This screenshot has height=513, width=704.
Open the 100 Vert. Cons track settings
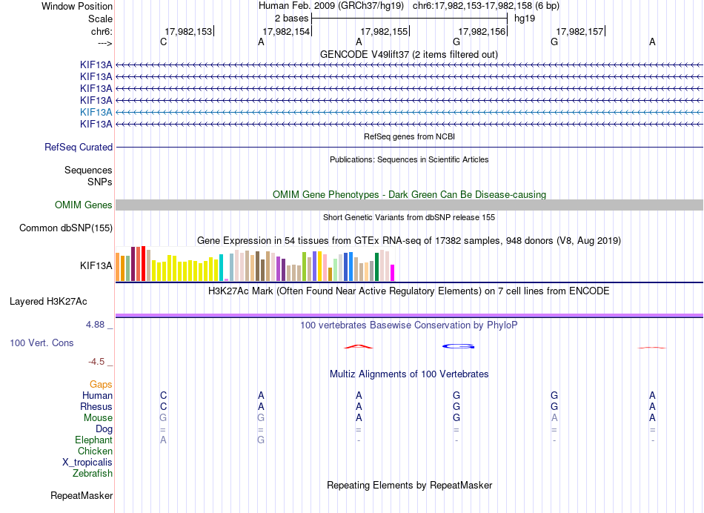[x=41, y=343]
